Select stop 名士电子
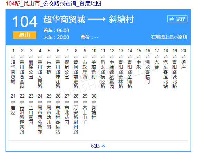Image resolution: width=213 pixels, height=153 pixels. [x=85, y=115]
